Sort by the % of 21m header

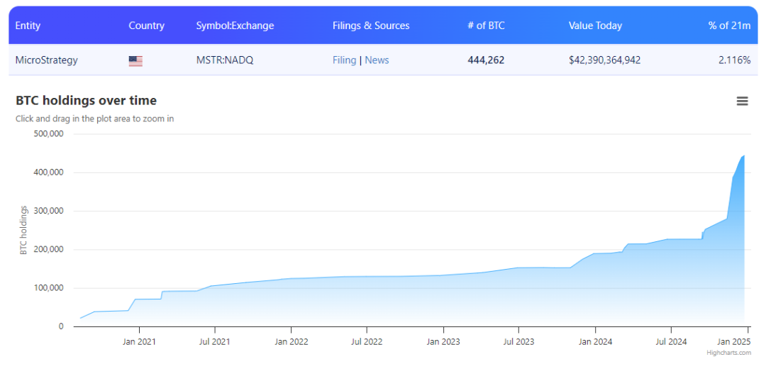click(x=729, y=26)
